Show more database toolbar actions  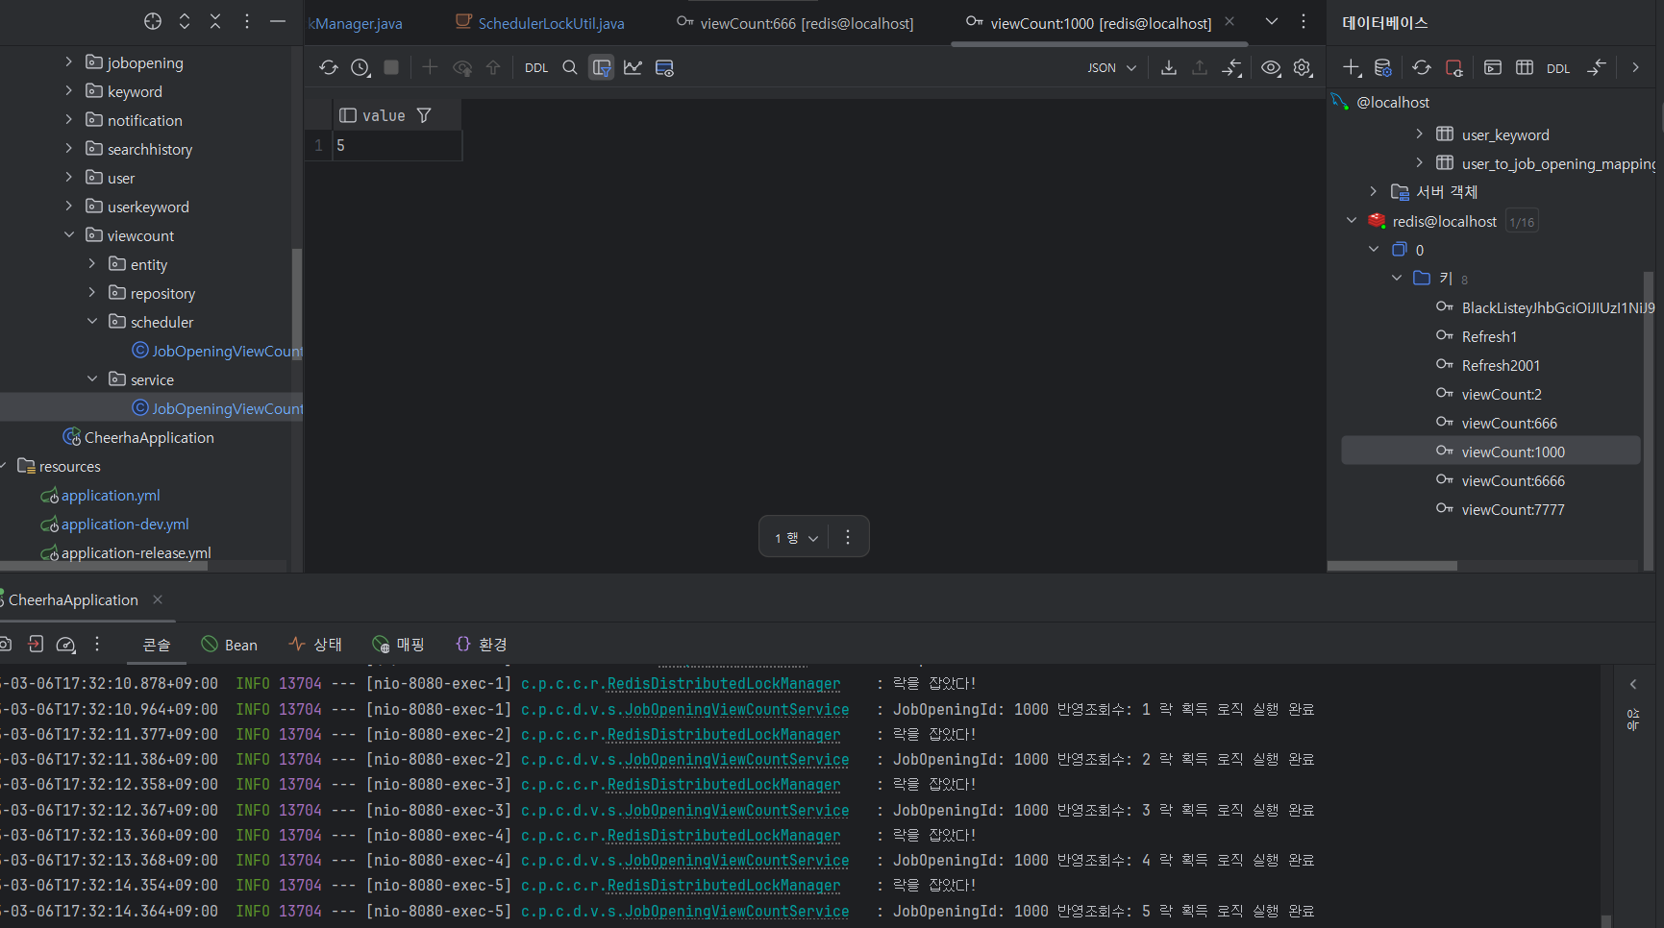pos(1635,67)
